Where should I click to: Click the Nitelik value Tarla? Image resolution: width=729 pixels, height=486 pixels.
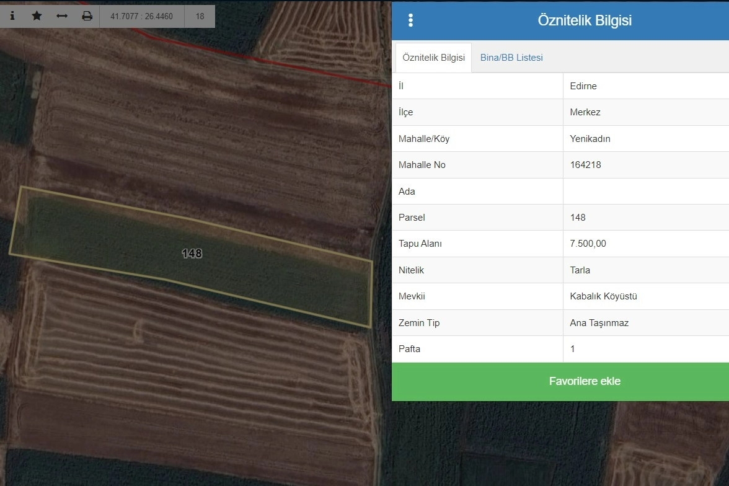(x=580, y=270)
